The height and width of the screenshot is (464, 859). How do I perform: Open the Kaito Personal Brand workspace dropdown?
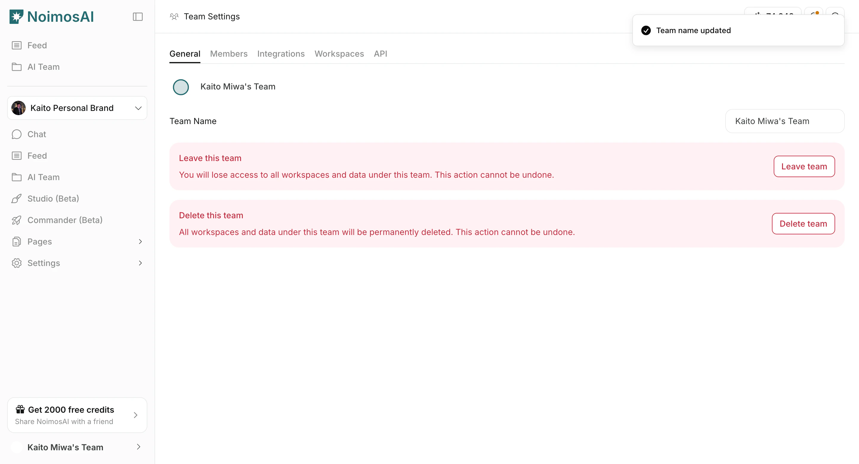pyautogui.click(x=77, y=108)
